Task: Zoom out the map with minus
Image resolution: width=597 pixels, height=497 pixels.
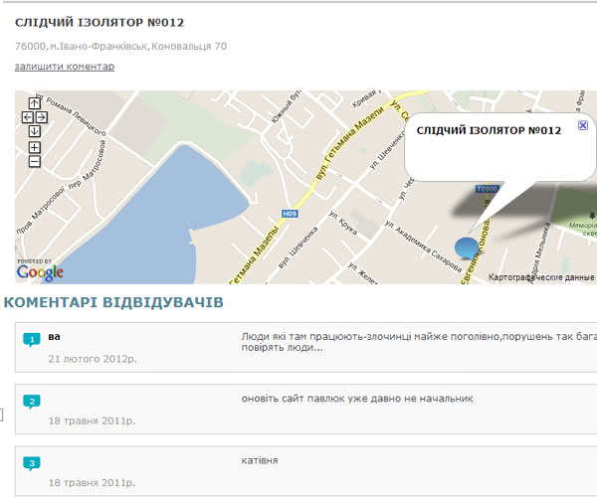Action: click(x=34, y=161)
